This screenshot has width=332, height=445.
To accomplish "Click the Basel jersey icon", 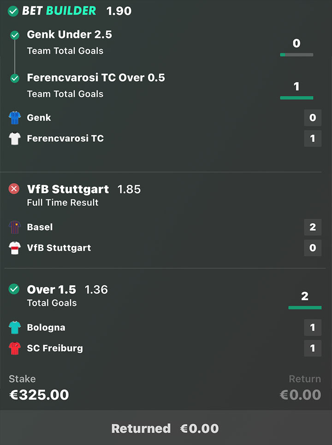I will 15,227.
